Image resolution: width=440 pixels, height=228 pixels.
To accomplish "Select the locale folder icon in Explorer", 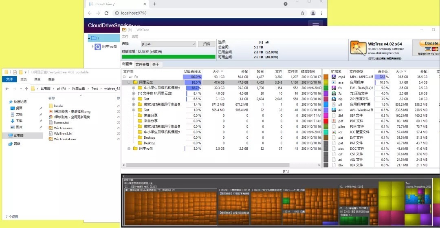I will (51, 106).
